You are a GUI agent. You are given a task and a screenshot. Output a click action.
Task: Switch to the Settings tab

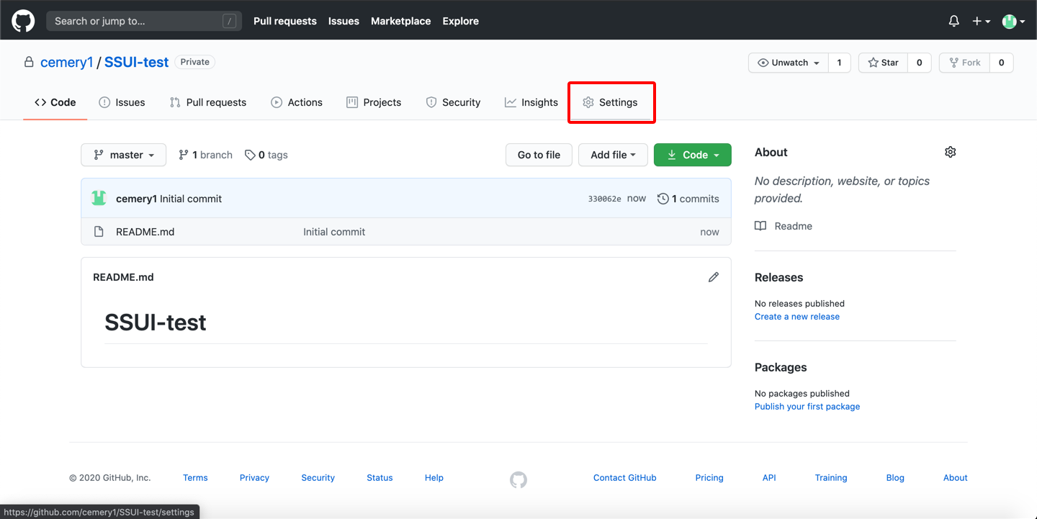click(x=611, y=102)
